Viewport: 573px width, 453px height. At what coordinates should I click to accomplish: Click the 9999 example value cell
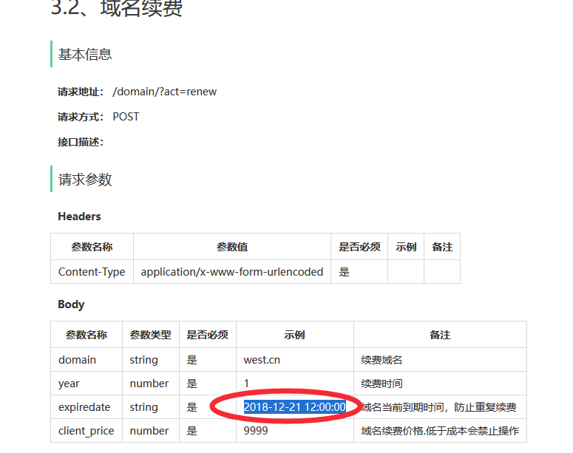pyautogui.click(x=256, y=431)
